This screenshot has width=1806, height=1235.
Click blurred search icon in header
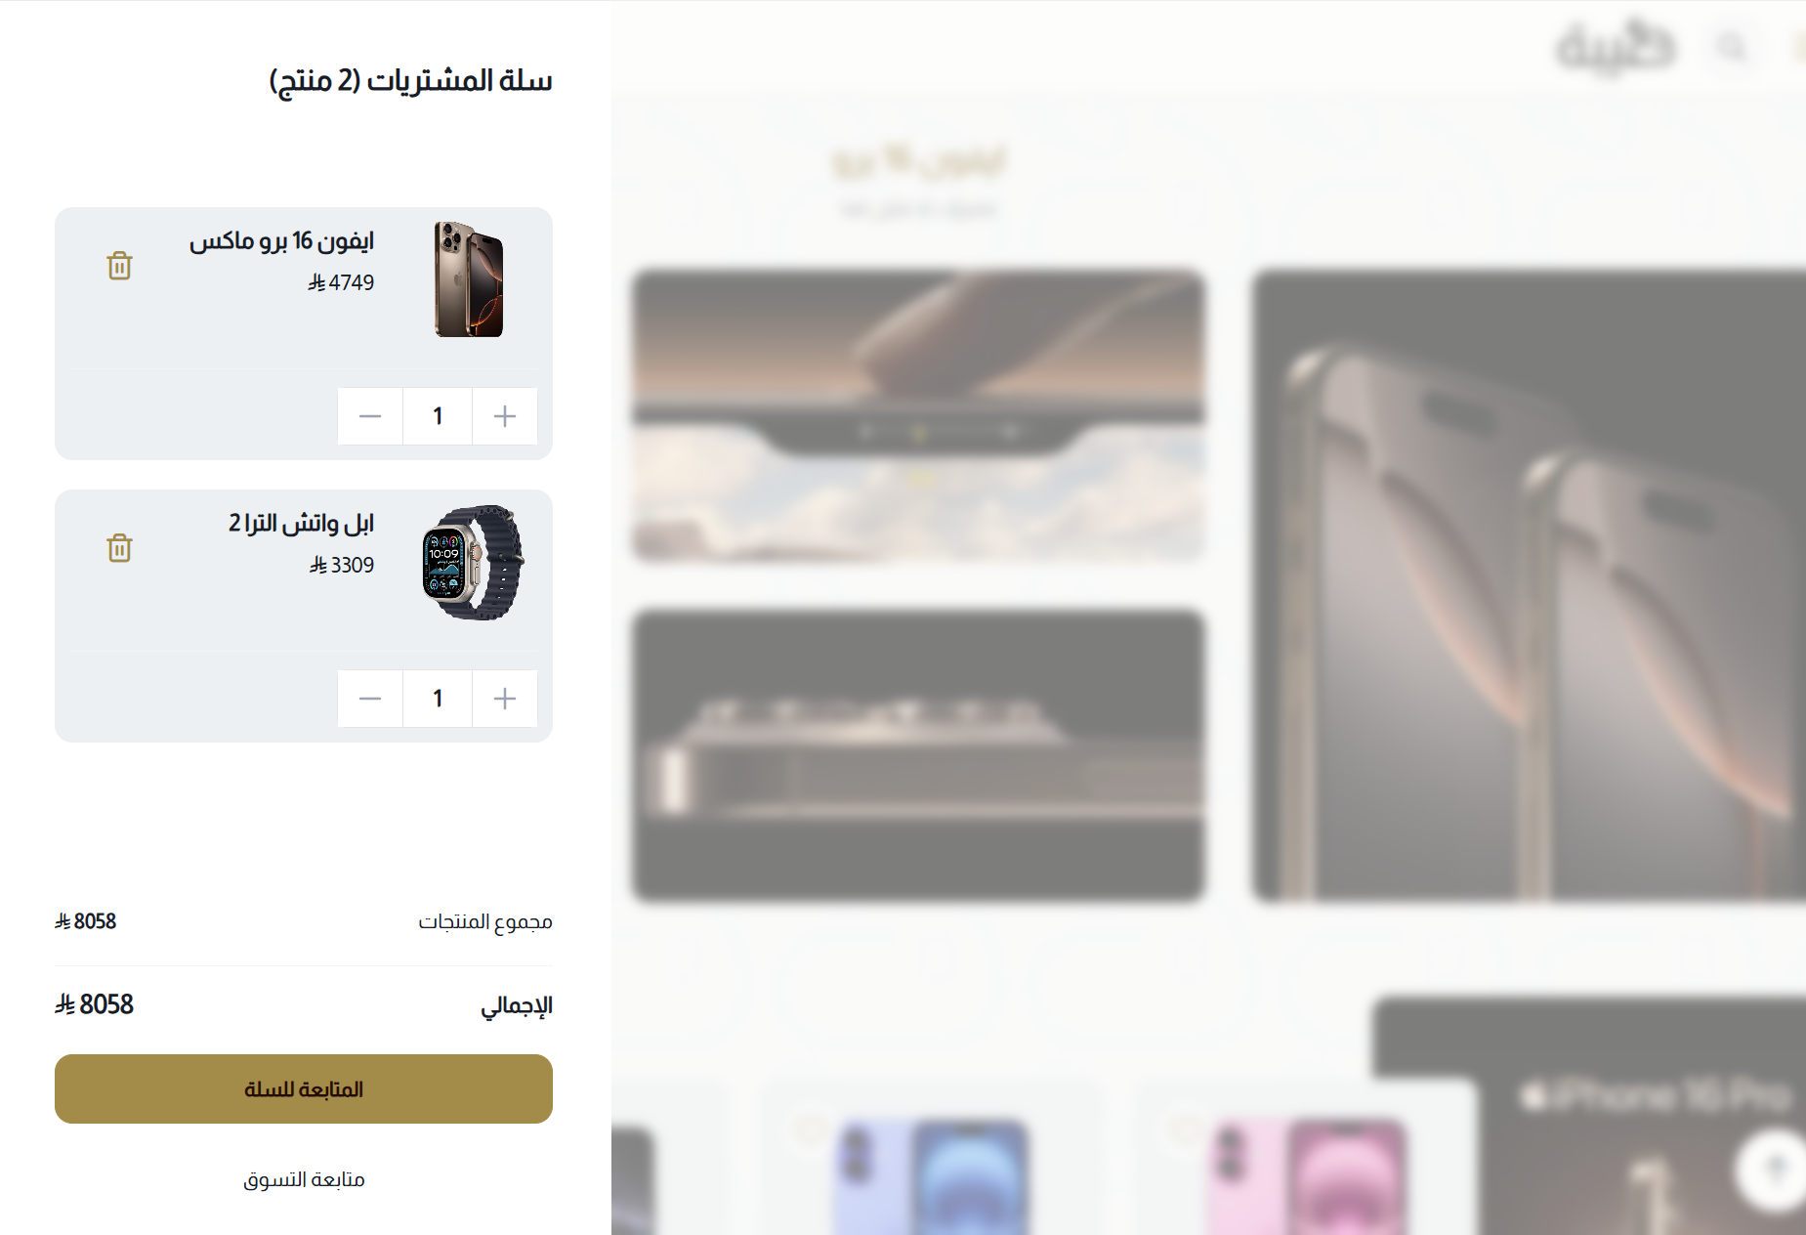point(1732,46)
